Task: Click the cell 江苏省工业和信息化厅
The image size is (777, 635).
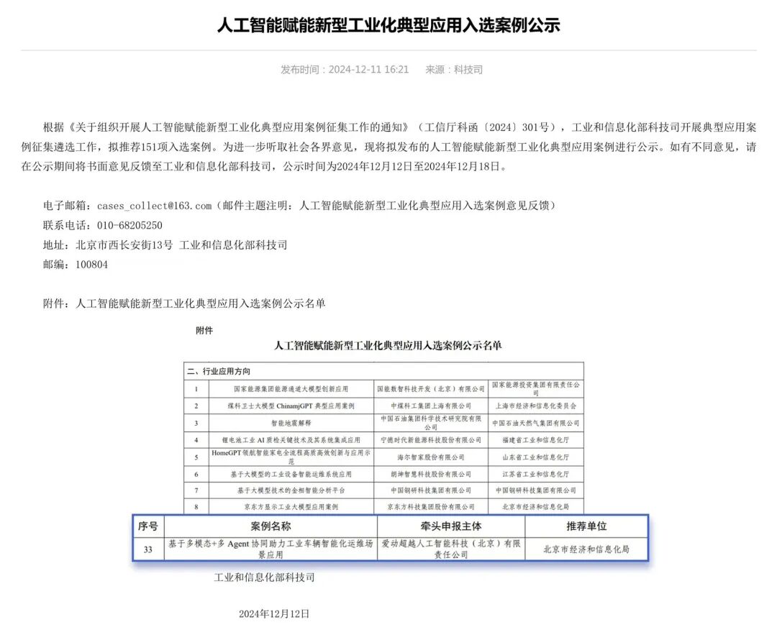Action: [x=536, y=474]
